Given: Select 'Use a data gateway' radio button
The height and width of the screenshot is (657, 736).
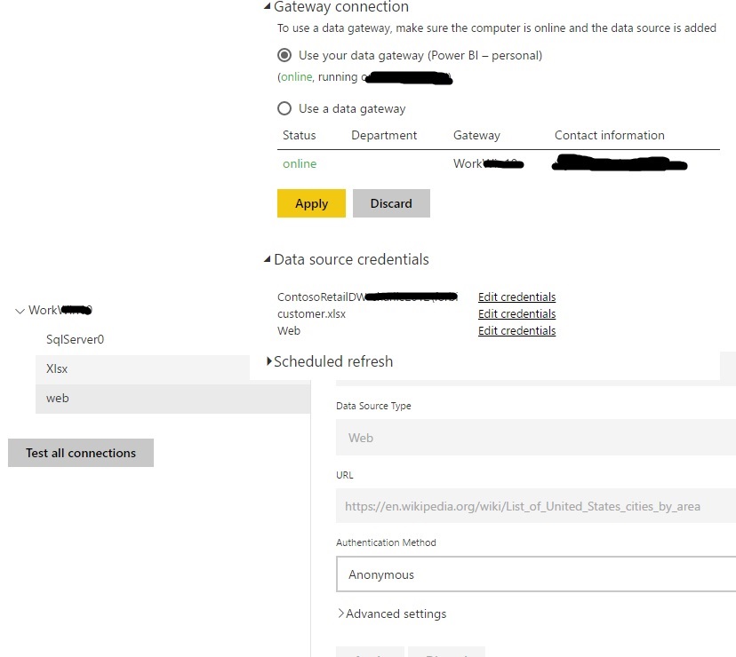Looking at the screenshot, I should pos(284,108).
